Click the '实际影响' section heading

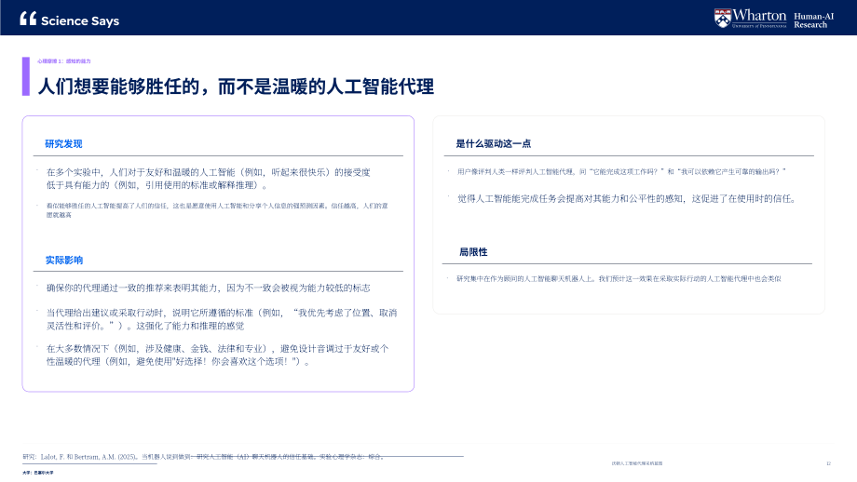coord(64,260)
